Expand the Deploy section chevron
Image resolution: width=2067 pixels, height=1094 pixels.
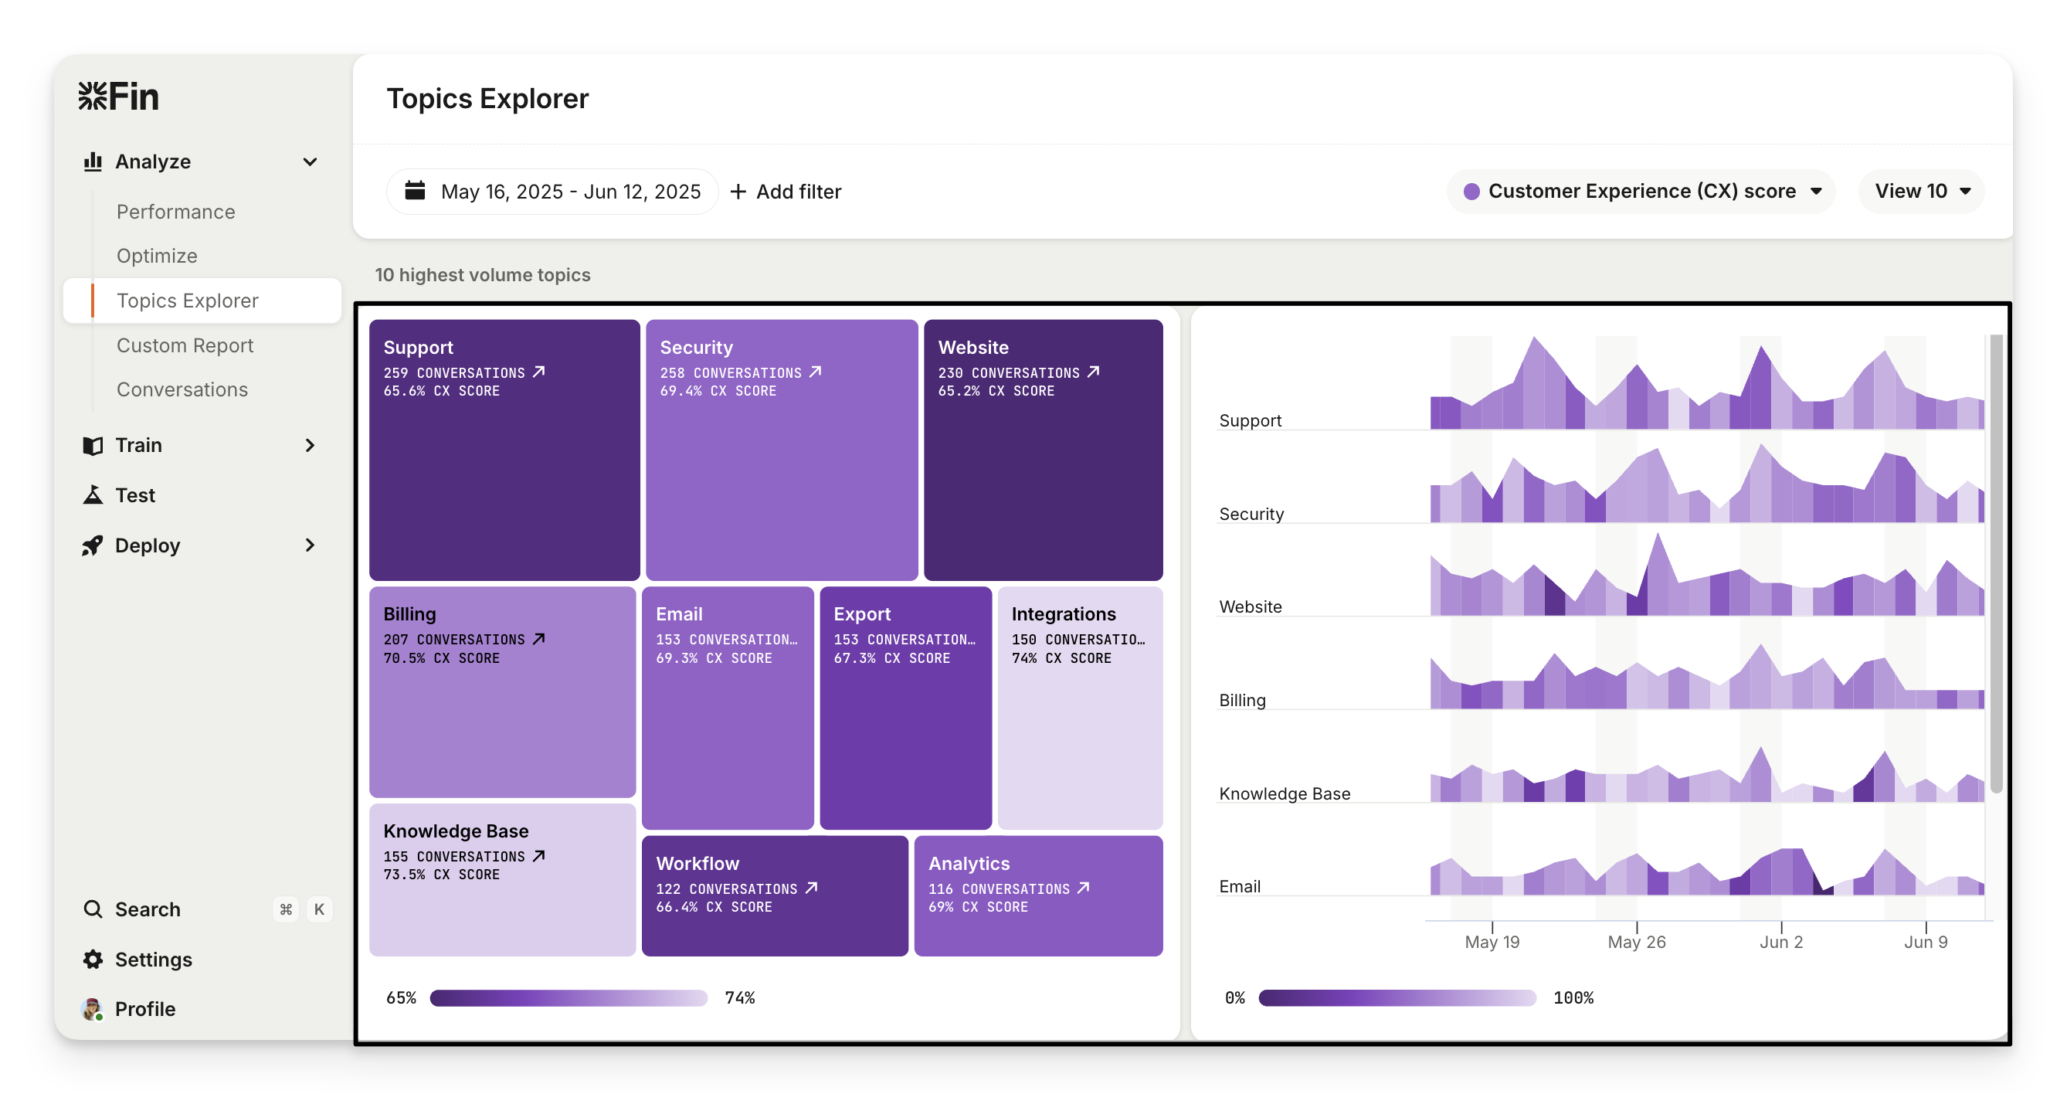(310, 545)
